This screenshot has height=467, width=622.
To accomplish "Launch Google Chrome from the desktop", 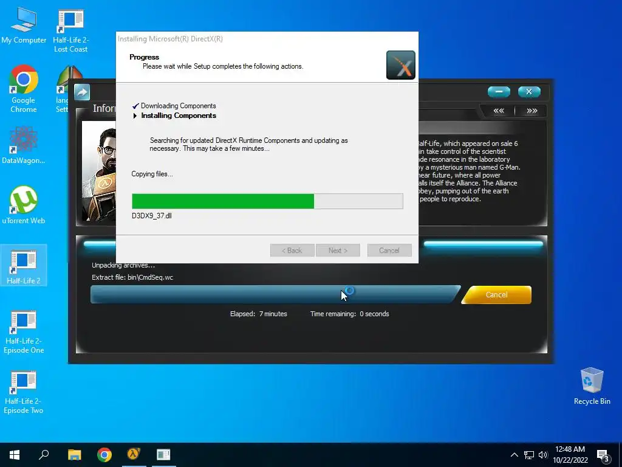I will pyautogui.click(x=24, y=89).
